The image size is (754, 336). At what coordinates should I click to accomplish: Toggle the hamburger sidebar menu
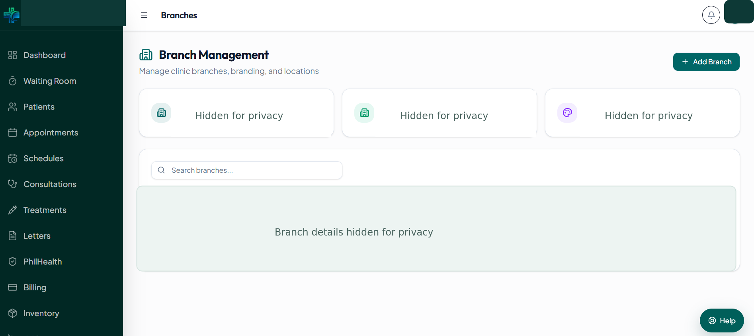click(144, 15)
